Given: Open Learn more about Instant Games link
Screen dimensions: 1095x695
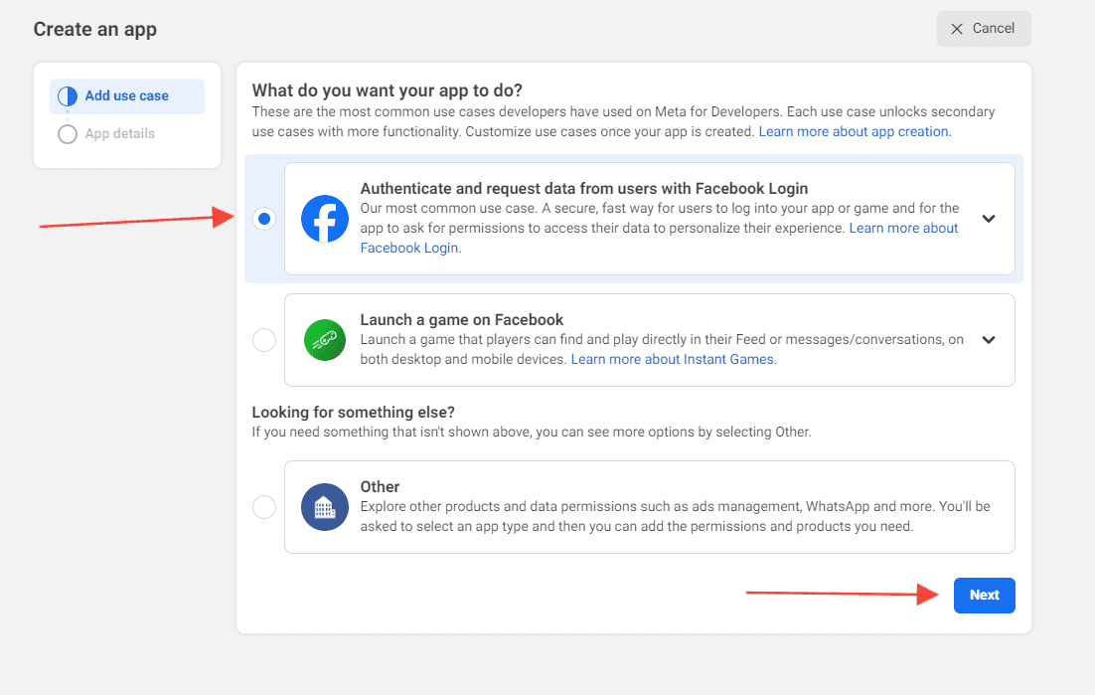Looking at the screenshot, I should [674, 360].
